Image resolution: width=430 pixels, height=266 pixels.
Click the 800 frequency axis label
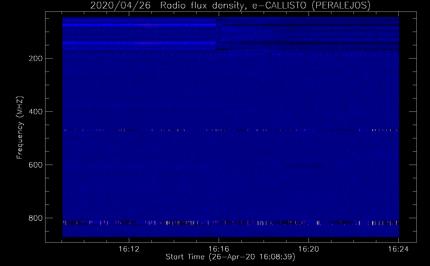[36, 218]
